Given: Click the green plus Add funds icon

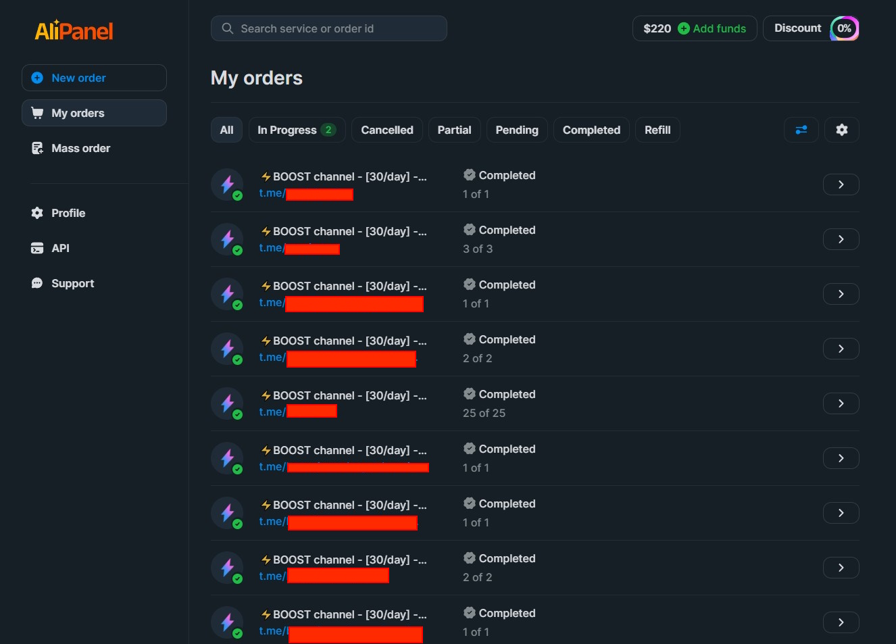Looking at the screenshot, I should click(684, 28).
